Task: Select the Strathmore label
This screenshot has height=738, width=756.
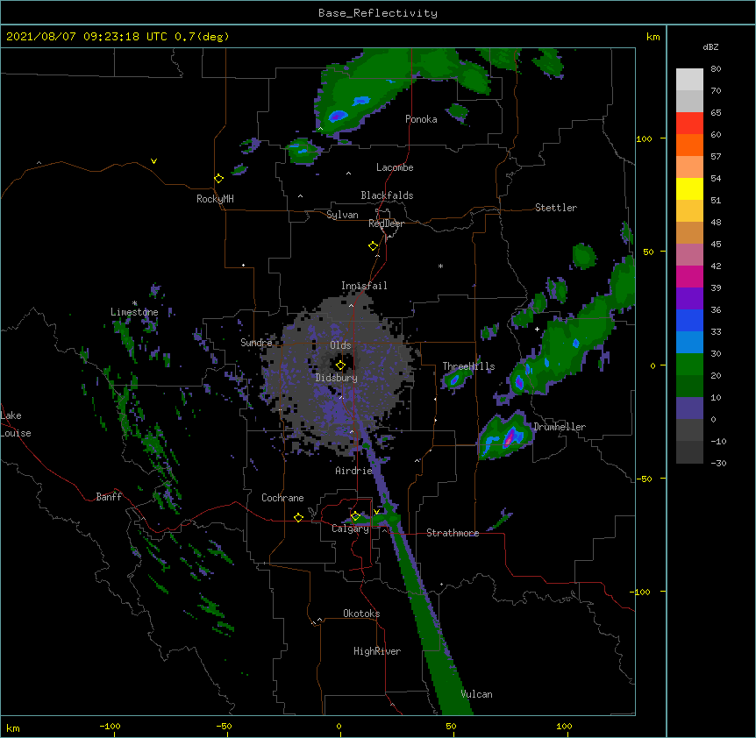Action: coord(453,533)
